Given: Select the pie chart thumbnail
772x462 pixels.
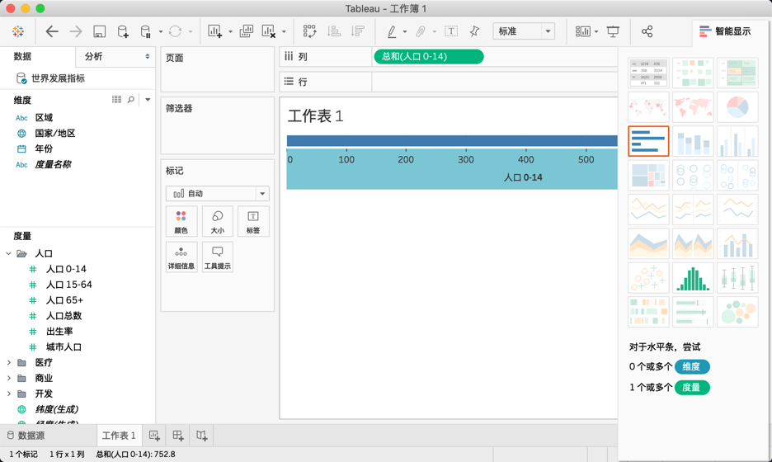Looking at the screenshot, I should tap(737, 107).
